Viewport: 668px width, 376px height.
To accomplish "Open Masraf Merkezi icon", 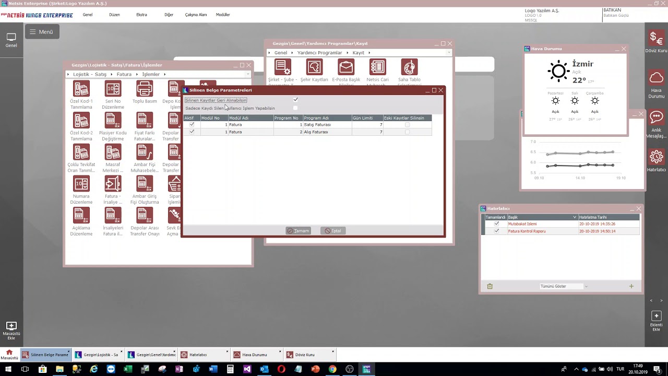I will 113,152.
